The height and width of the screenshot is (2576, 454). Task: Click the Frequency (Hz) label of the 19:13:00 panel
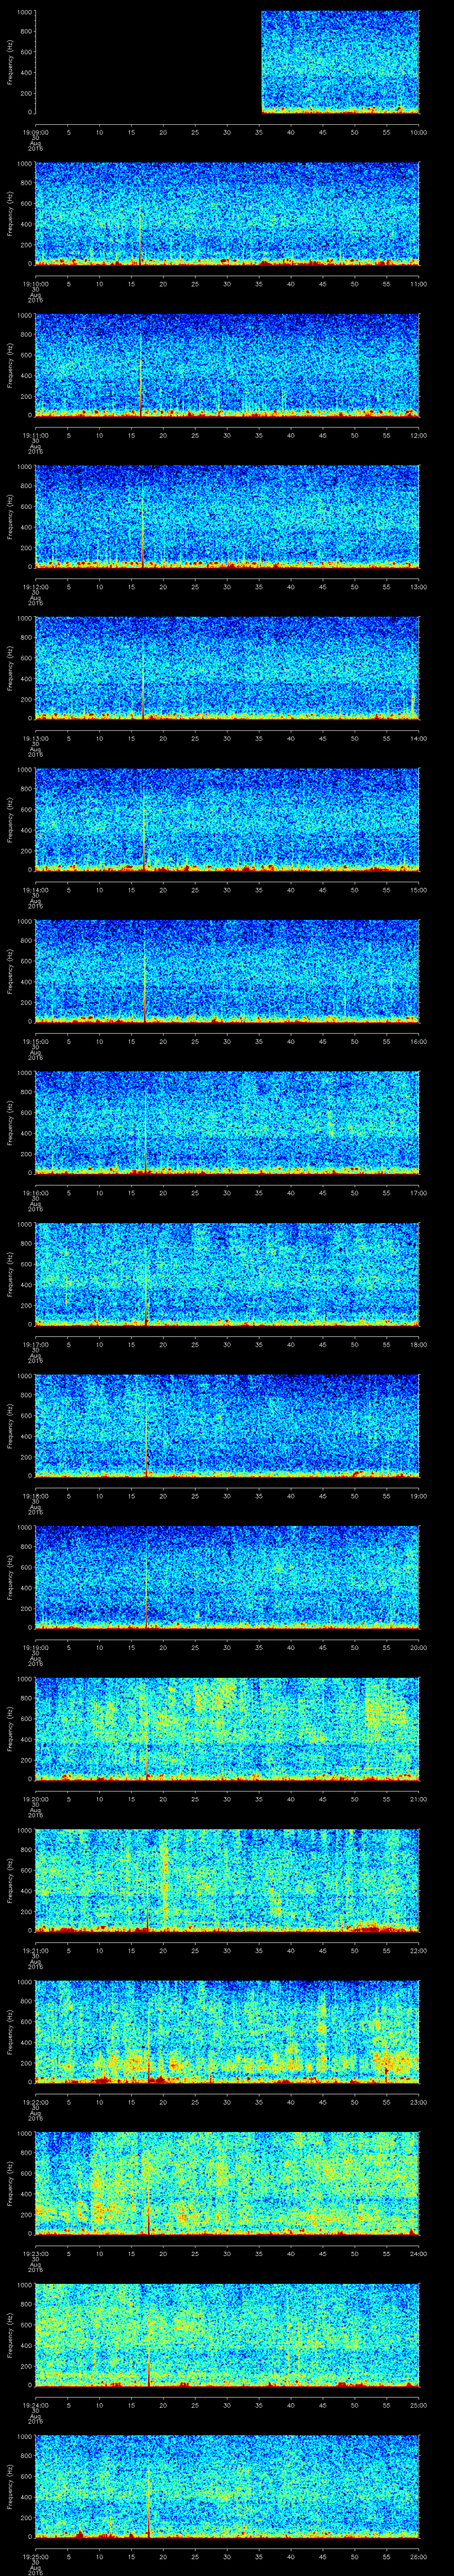pos(10,668)
